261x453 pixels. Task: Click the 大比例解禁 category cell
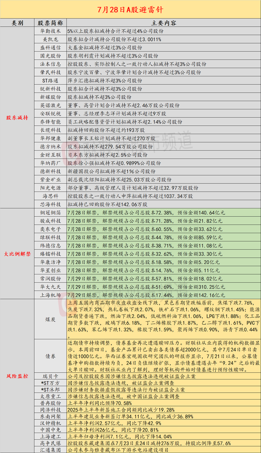pyautogui.click(x=17, y=253)
